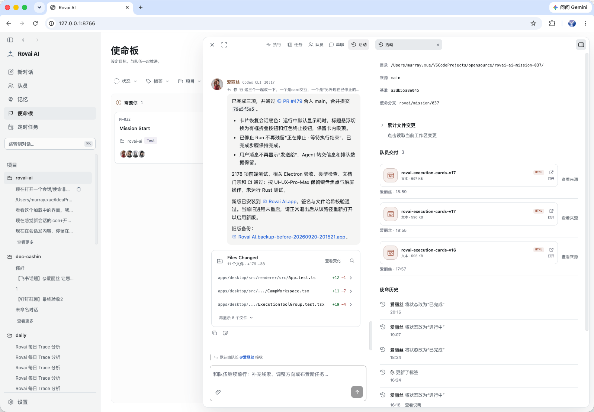The width and height of the screenshot is (594, 412).
Task: Expand 累计文件变更 section
Action: (398, 125)
